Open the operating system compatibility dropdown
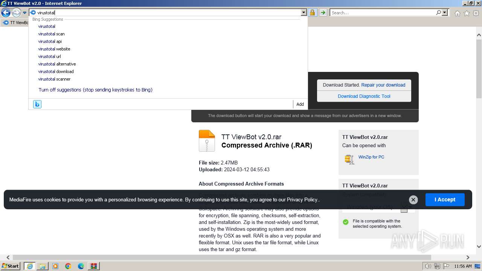The width and height of the screenshot is (482, 271). pyautogui.click(x=378, y=207)
